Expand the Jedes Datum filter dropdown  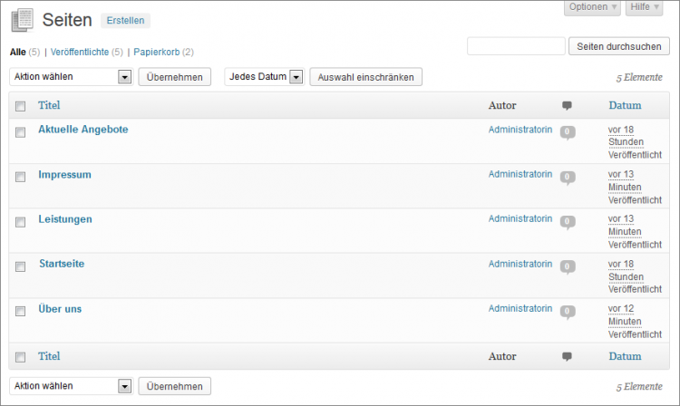(264, 77)
